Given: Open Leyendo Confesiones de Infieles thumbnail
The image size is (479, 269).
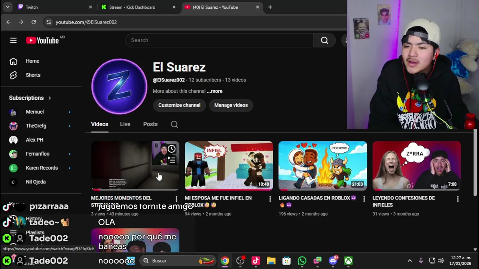Looking at the screenshot, I should [x=417, y=166].
